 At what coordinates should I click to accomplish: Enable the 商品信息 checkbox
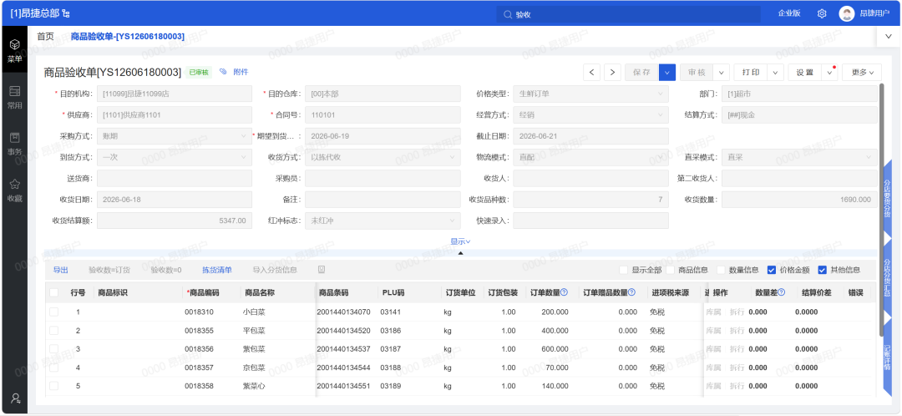pyautogui.click(x=671, y=270)
